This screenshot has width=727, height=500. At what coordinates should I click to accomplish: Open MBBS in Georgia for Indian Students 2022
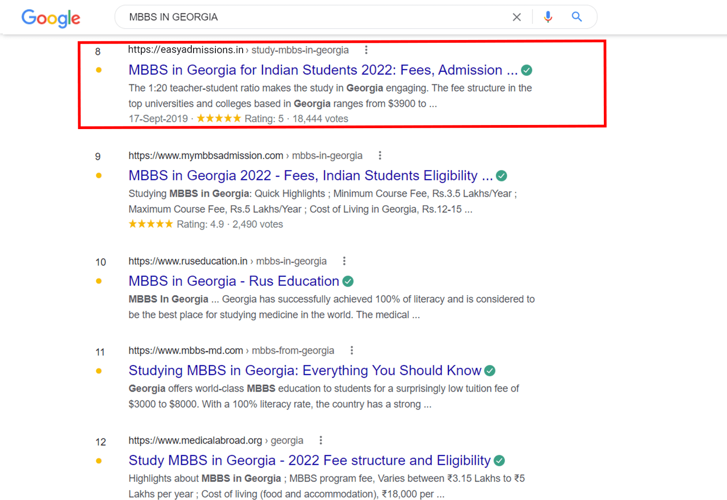pos(323,70)
